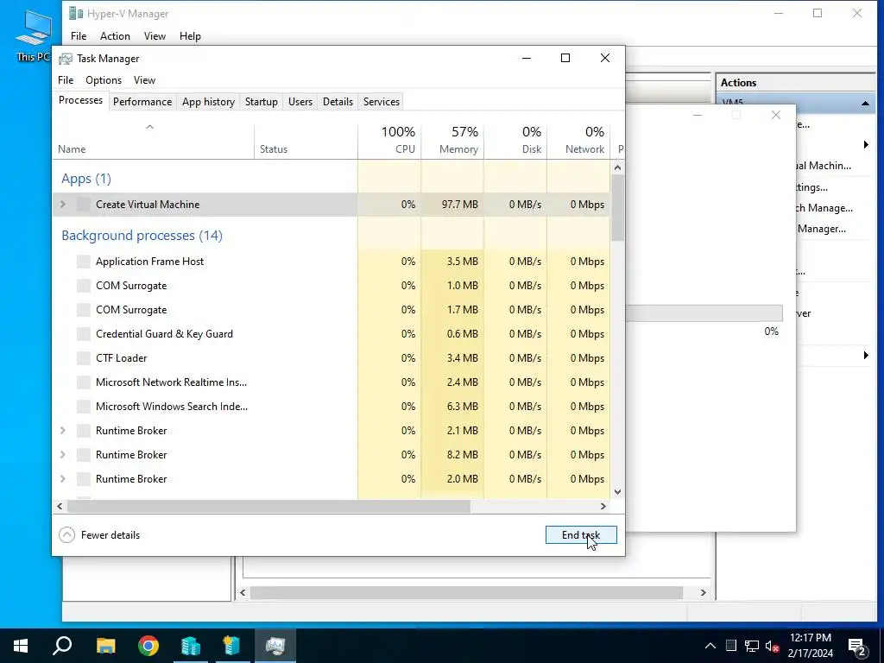
Task: Open File Explorer from the taskbar
Action: (105, 646)
